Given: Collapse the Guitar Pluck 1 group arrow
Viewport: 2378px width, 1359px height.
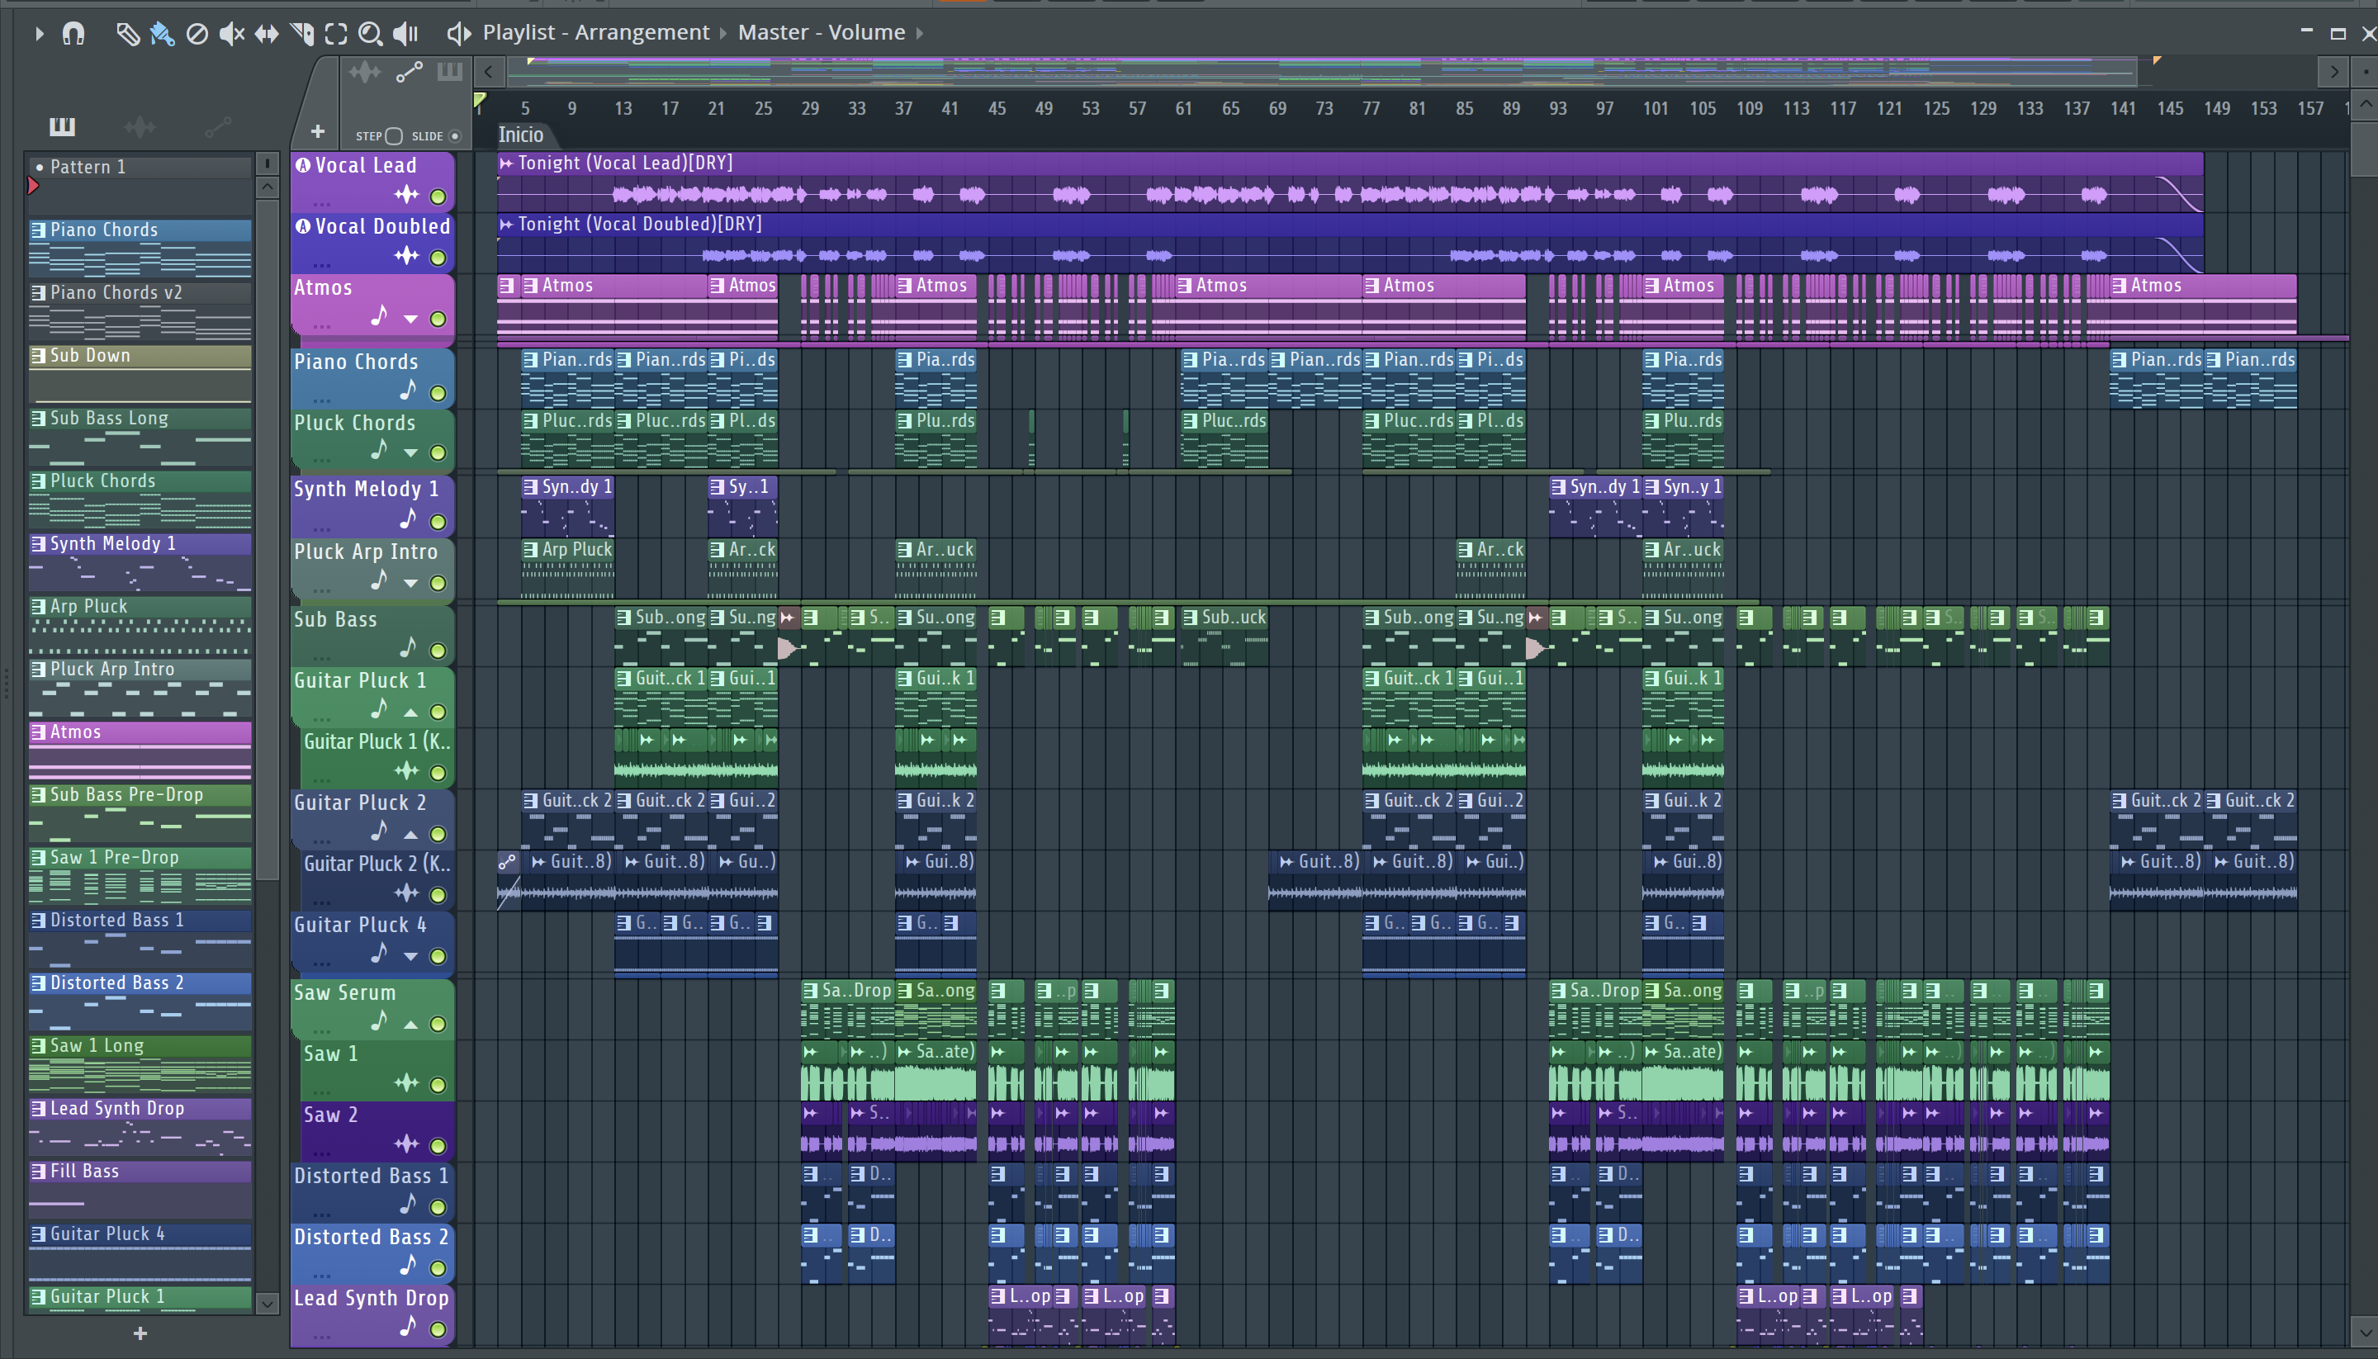Looking at the screenshot, I should (x=410, y=713).
